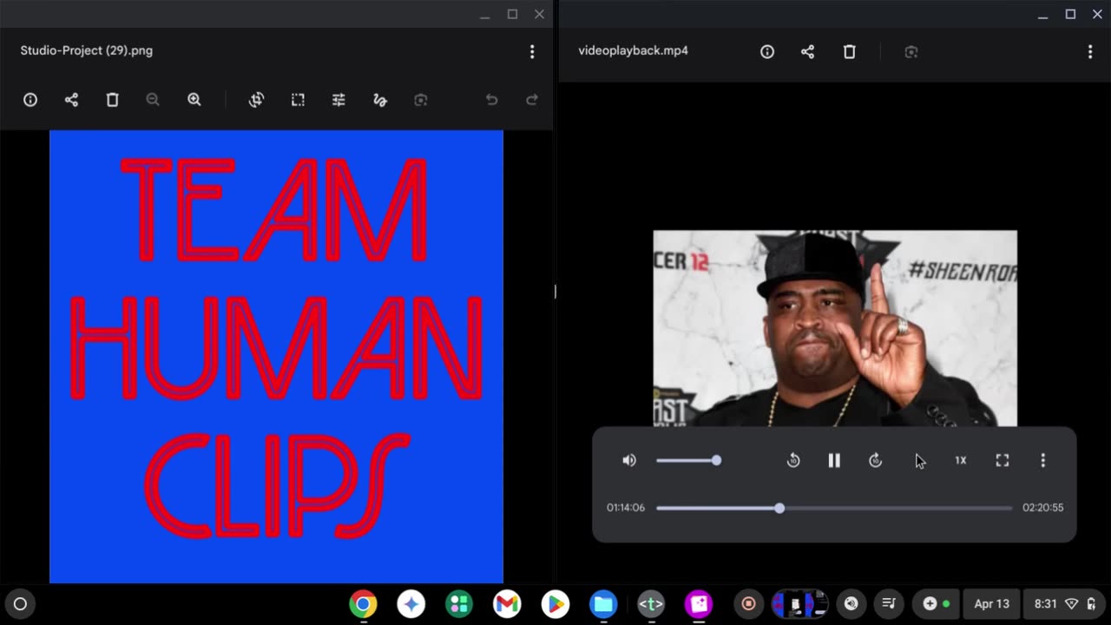Zoom in on the image
The height and width of the screenshot is (625, 1111).
click(x=194, y=100)
